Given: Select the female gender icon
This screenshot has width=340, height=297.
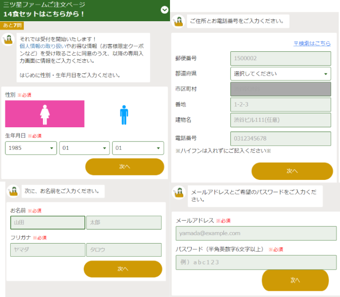Looking at the screenshot, I should pyautogui.click(x=45, y=114).
